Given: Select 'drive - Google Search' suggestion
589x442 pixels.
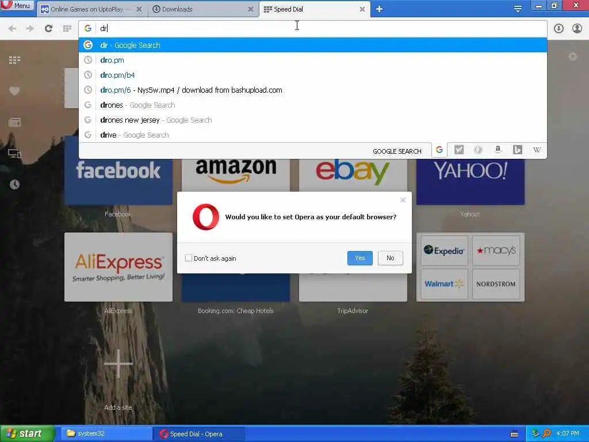Looking at the screenshot, I should point(312,135).
